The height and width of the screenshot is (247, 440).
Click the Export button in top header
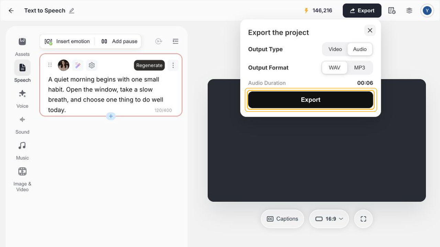[362, 11]
